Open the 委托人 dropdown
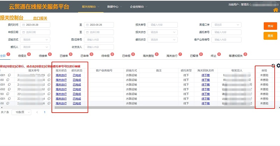The width and height of the screenshot is (280, 146). pos(35,47)
